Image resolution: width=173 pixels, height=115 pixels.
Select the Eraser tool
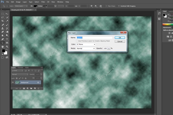pyautogui.click(x=2, y=32)
